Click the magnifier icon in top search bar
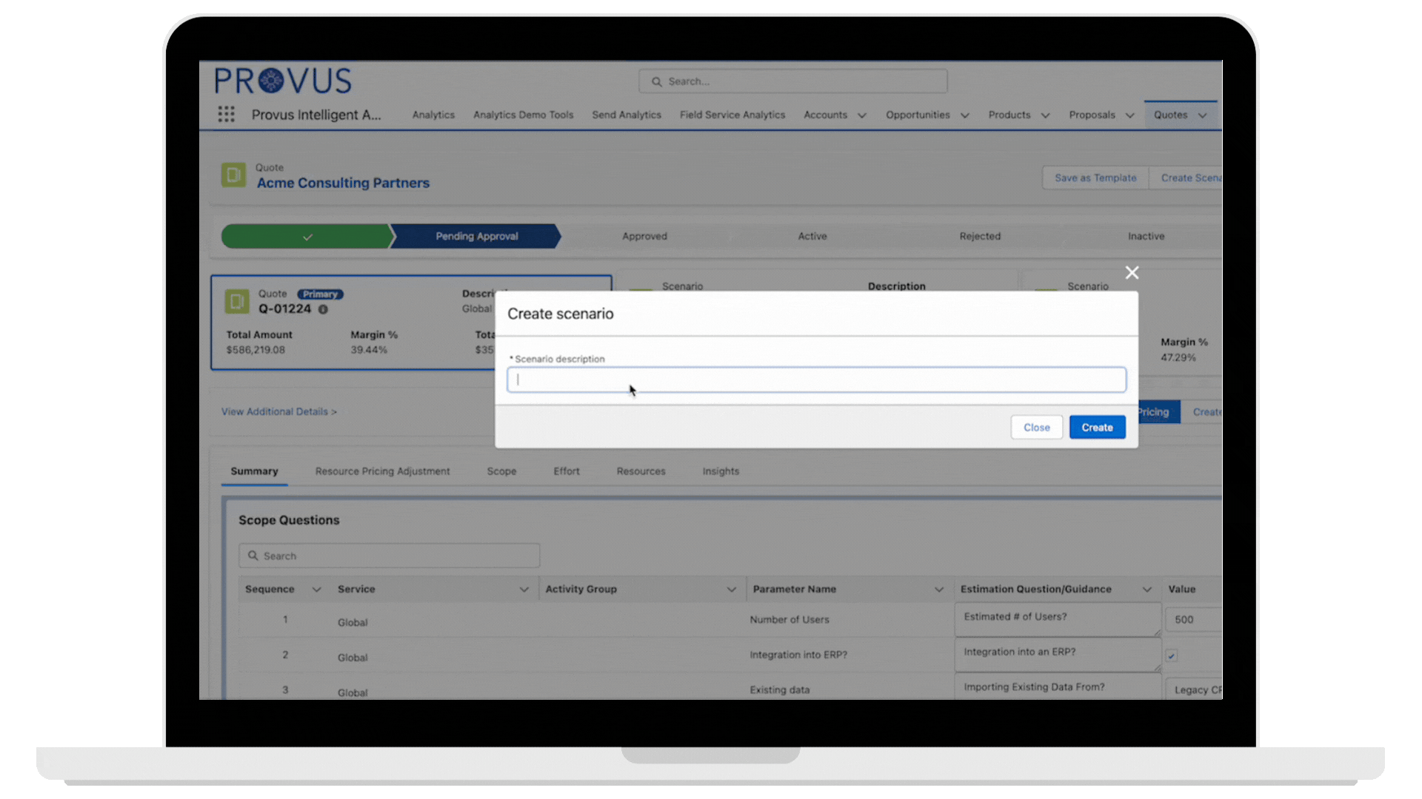The image size is (1422, 799). 656,81
